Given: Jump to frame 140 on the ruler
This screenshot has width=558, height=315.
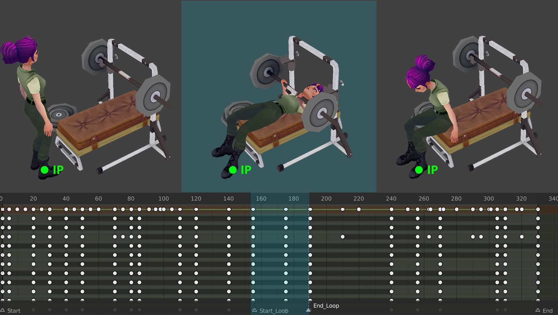Looking at the screenshot, I should point(228,198).
